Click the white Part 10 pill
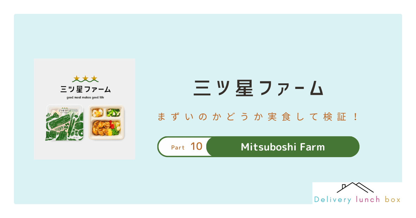Image resolution: width=416 pixels, height=218 pixels. pos(183,147)
